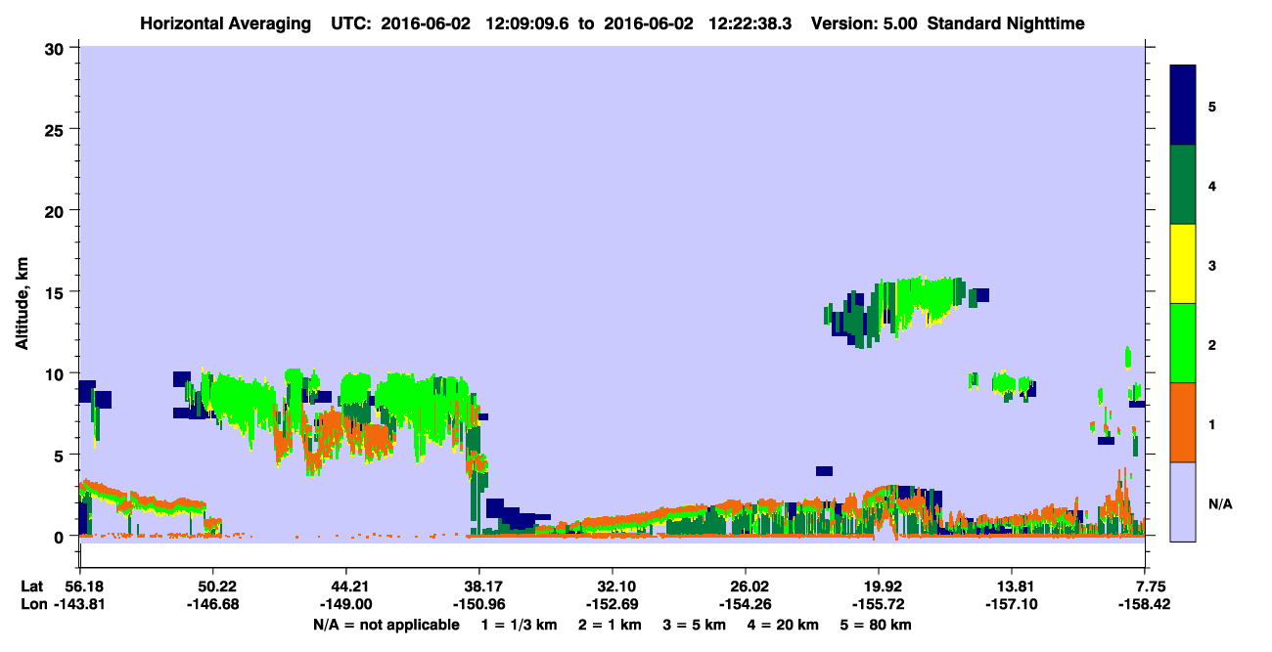1272x652 pixels.
Task: Click '1 = 1/3 km' in the key
Action: click(x=521, y=625)
